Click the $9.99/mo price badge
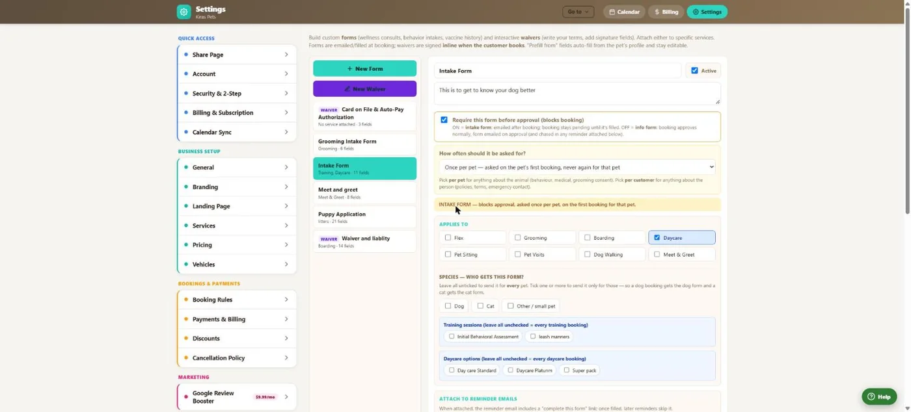The image size is (911, 412). 265,397
